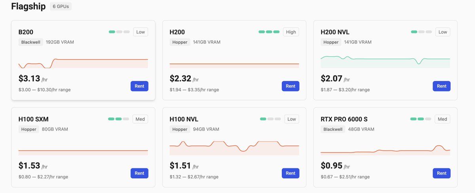The width and height of the screenshot is (475, 193).
Task: Click the 94GB VRAM label
Action: [x=206, y=129]
